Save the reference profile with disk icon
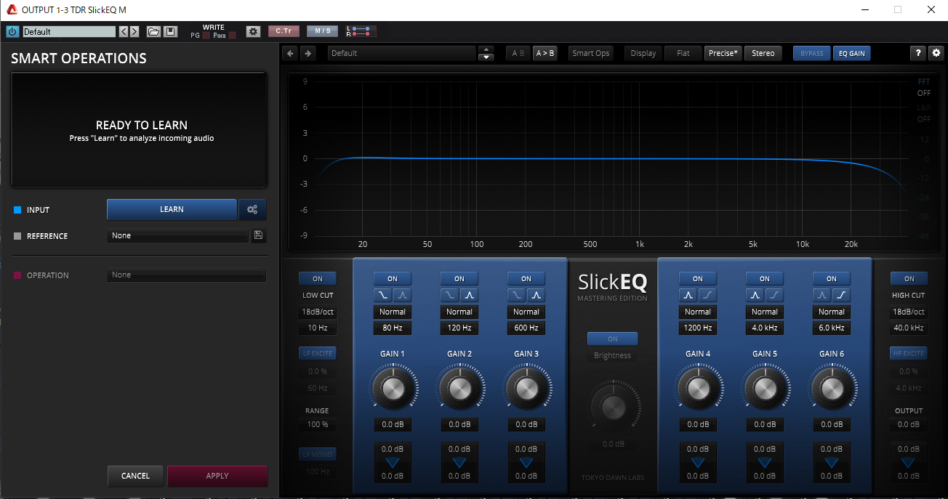 click(257, 235)
